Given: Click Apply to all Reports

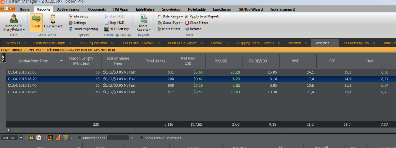Looking at the screenshot, I should 202,16.
